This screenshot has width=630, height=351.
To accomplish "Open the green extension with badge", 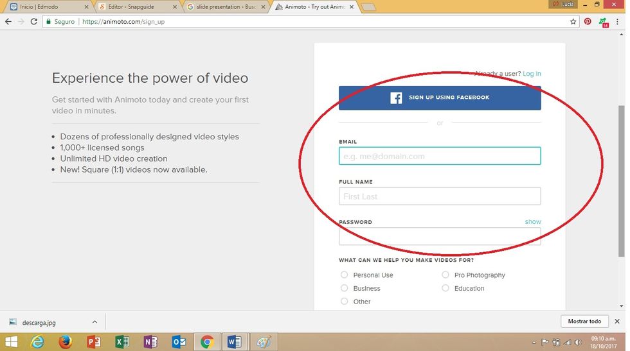I will [603, 22].
